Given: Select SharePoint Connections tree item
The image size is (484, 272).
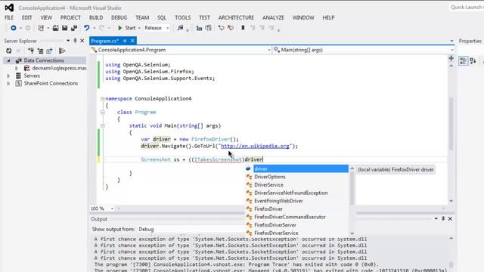Looking at the screenshot, I should [51, 83].
